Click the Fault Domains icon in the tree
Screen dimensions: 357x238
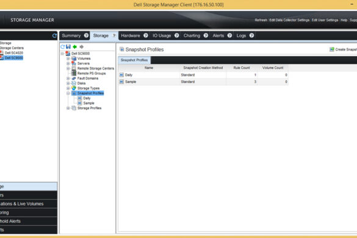tap(74, 78)
